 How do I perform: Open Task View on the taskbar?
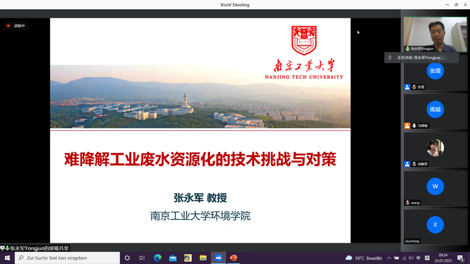142,258
